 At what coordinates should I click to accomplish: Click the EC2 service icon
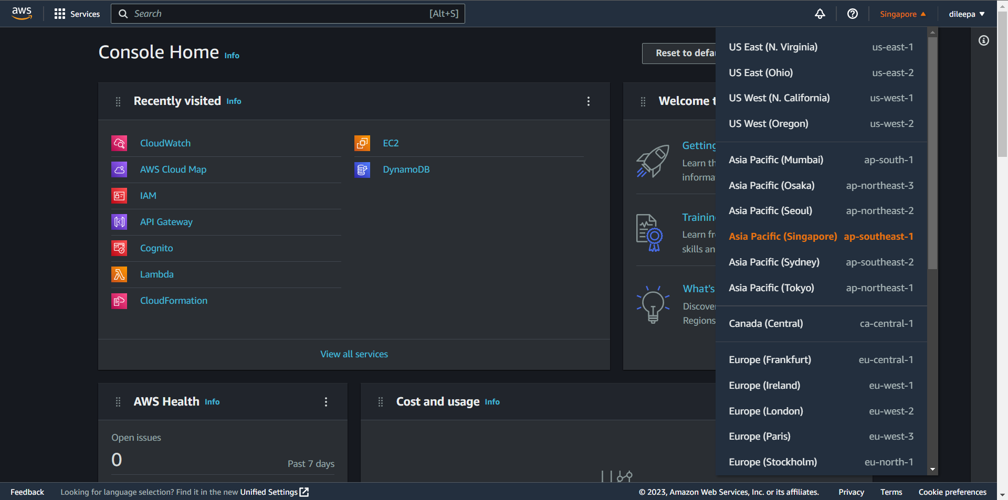(362, 143)
